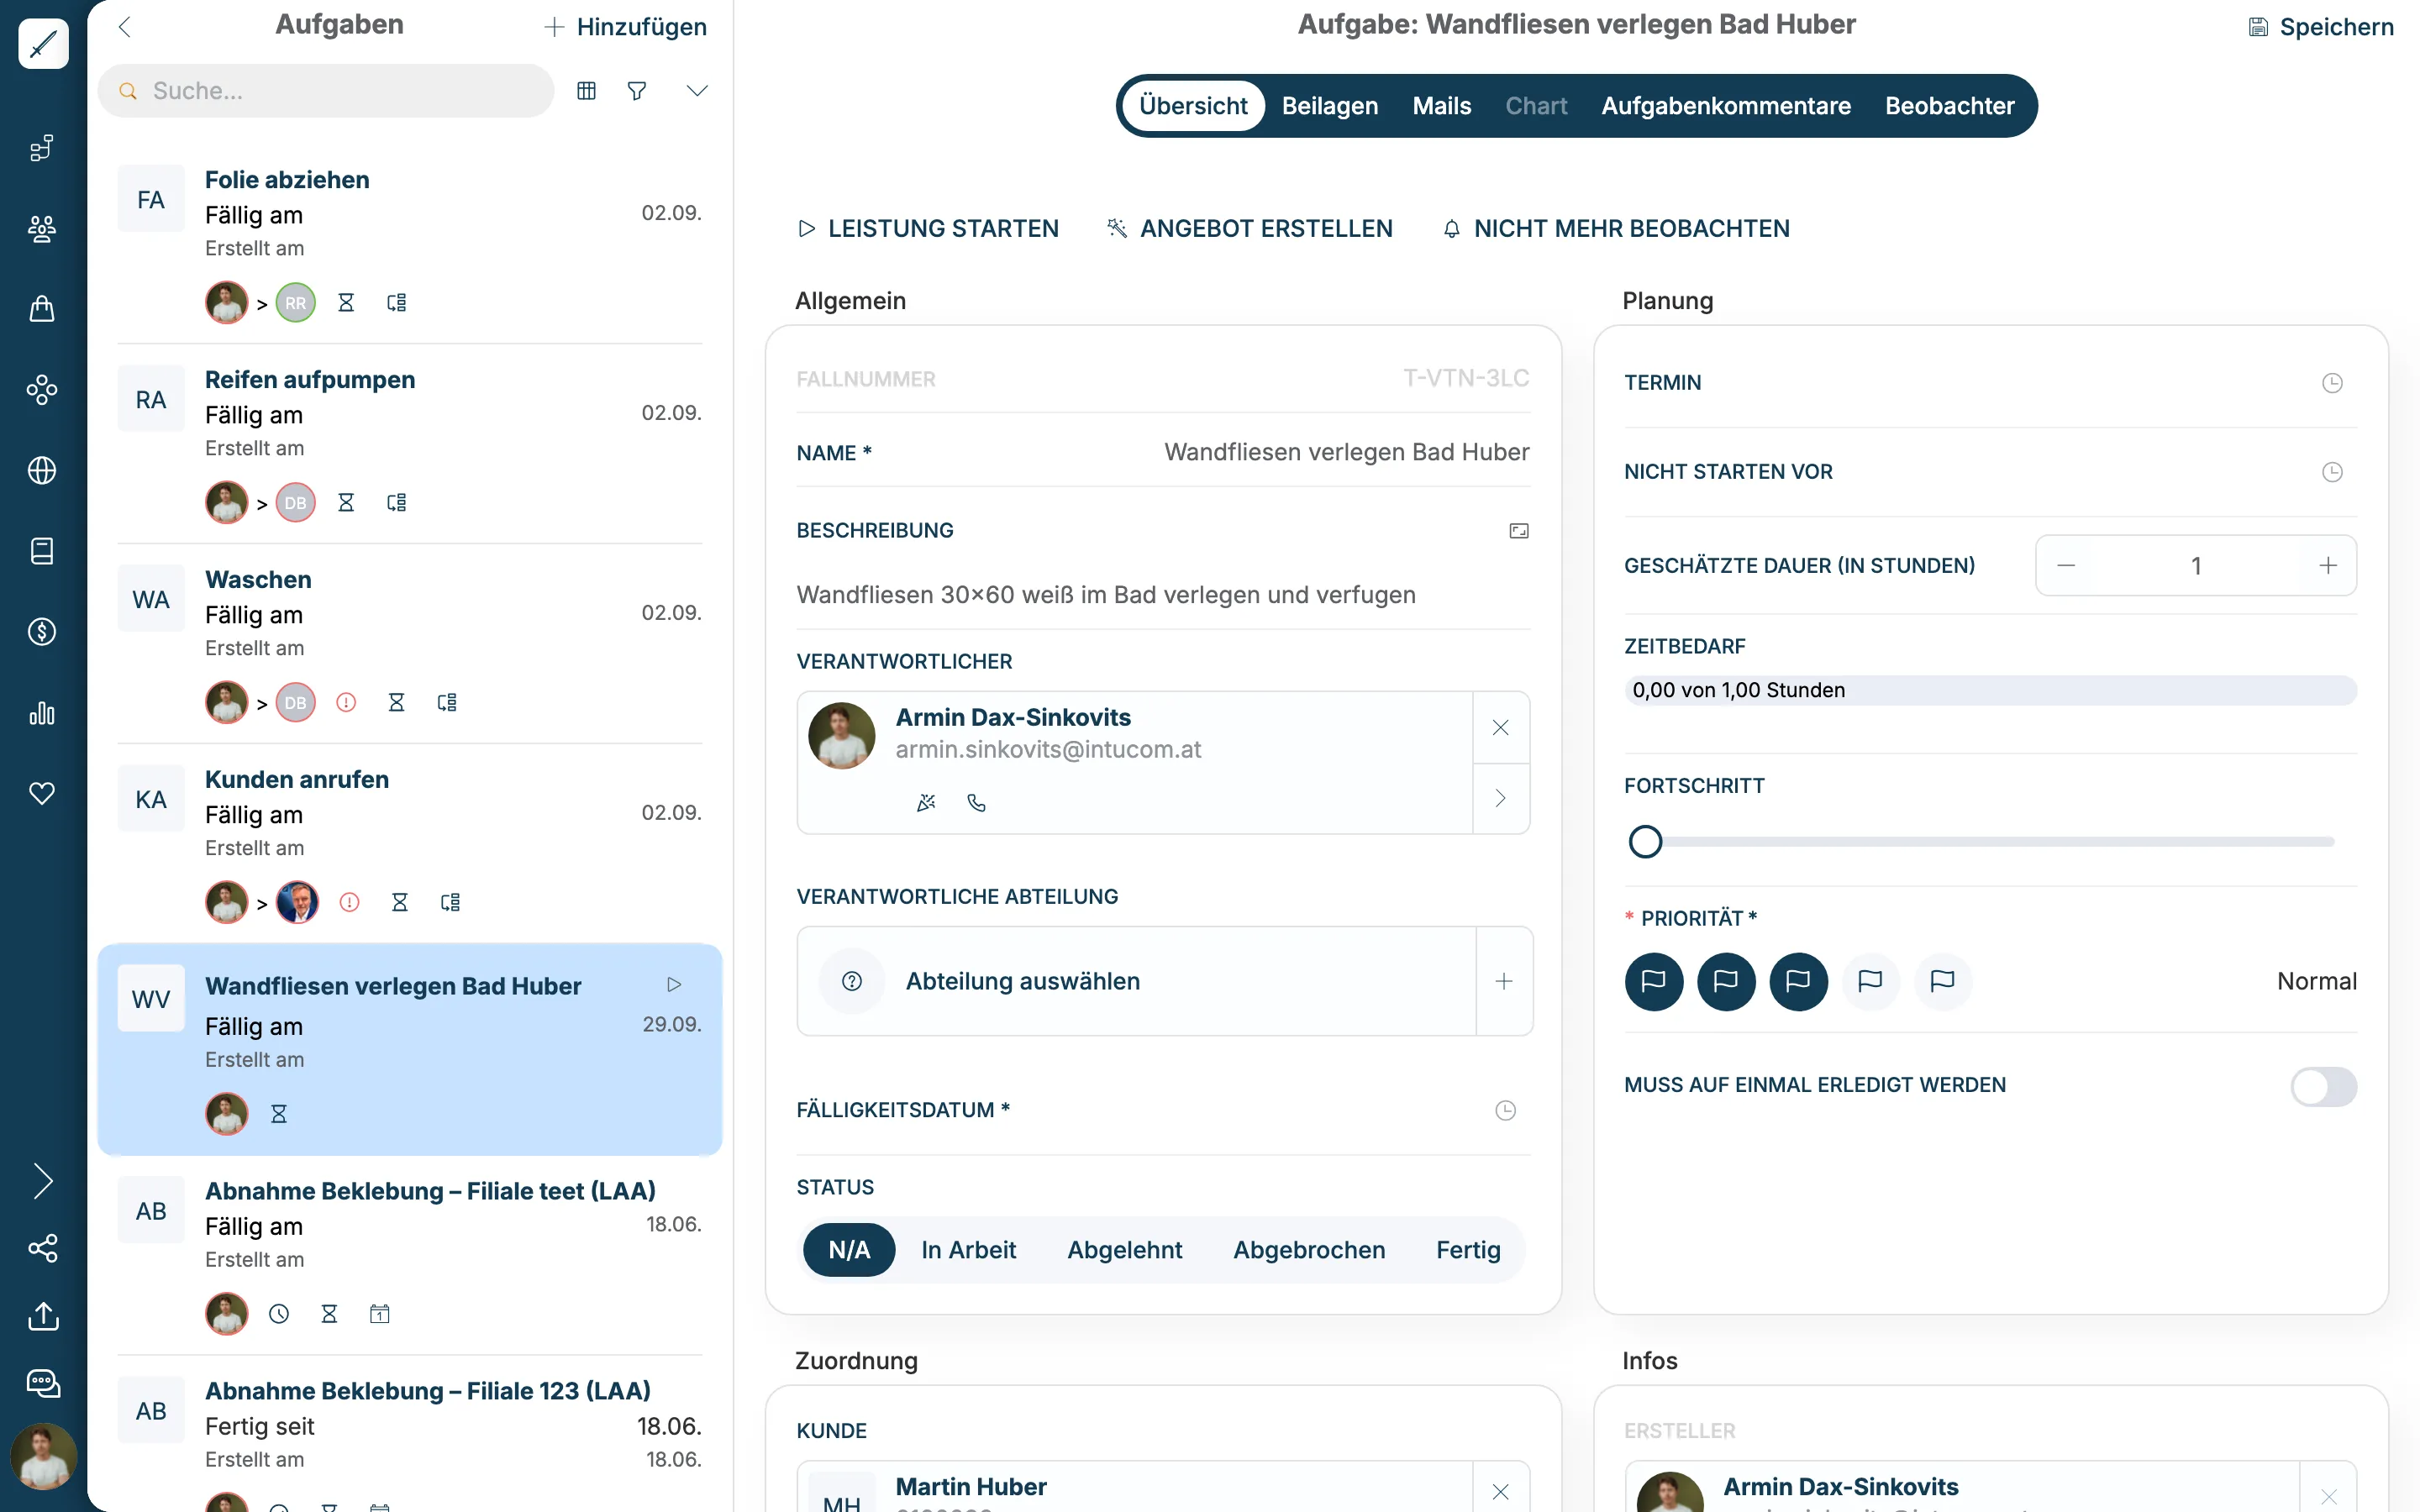Select the fifth priority flag

click(1942, 982)
